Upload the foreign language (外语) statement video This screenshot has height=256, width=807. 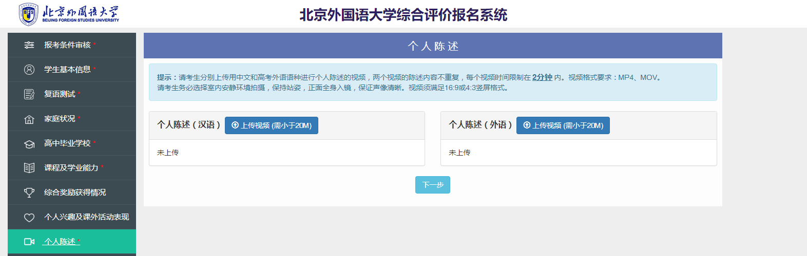(x=563, y=125)
